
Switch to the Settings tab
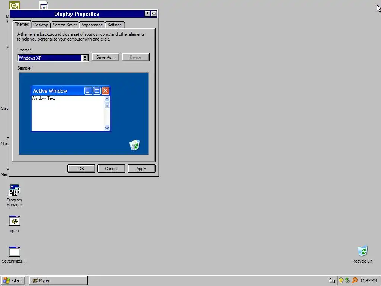pyautogui.click(x=115, y=25)
